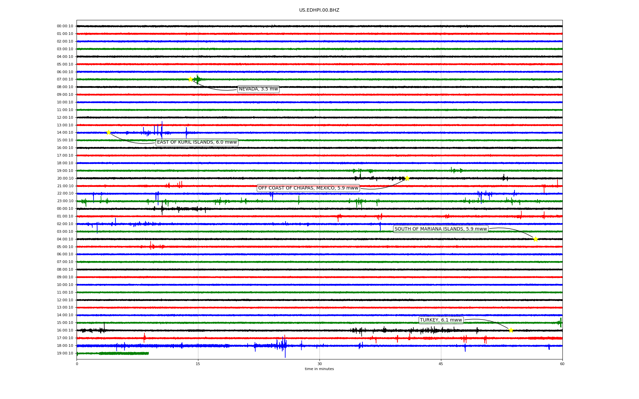The width and height of the screenshot is (639, 399).
Task: Select the TURKEY, 6.1 mww annotation label
Action: (441, 320)
